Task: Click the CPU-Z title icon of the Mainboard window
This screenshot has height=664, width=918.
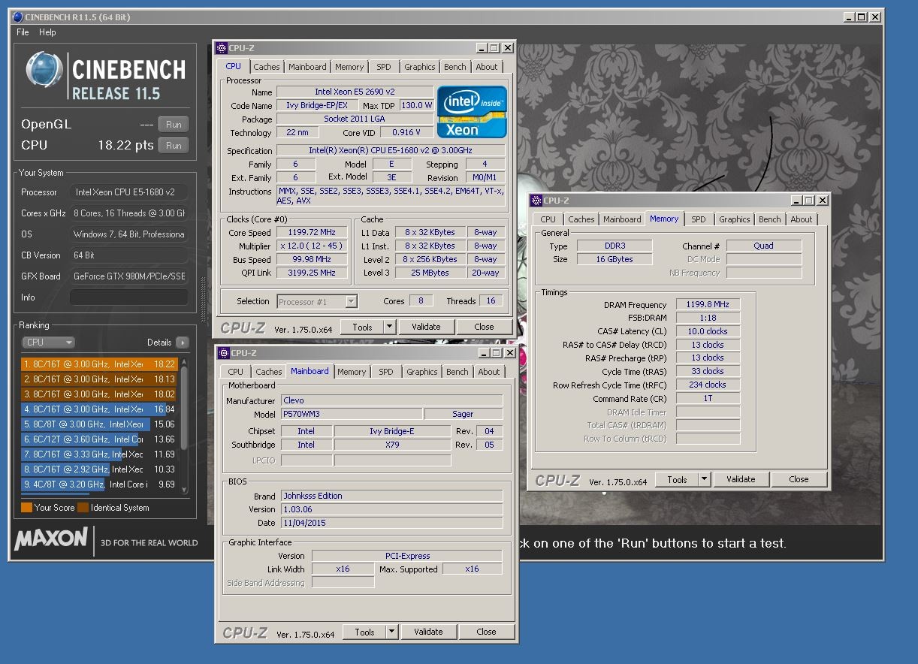Action: 223,353
